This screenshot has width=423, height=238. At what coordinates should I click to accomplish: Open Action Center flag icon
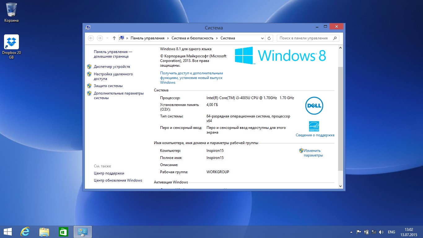click(x=359, y=232)
